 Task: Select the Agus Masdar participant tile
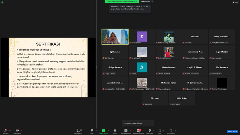coord(222,52)
